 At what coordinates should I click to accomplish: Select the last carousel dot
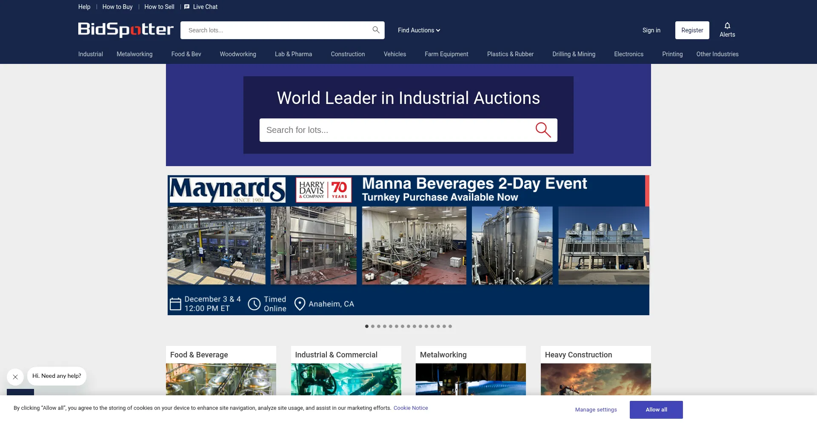tap(450, 326)
